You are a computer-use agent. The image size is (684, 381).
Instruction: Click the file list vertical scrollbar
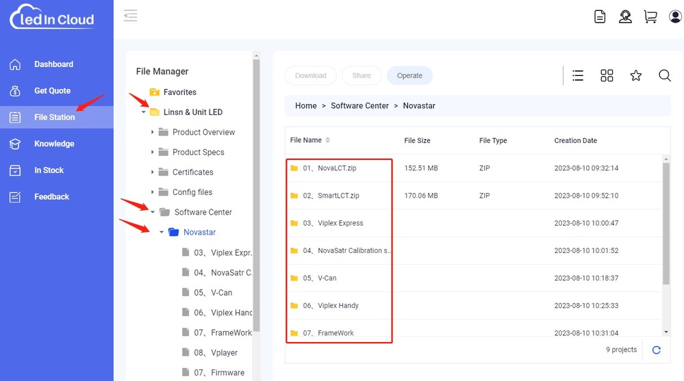pyautogui.click(x=666, y=224)
